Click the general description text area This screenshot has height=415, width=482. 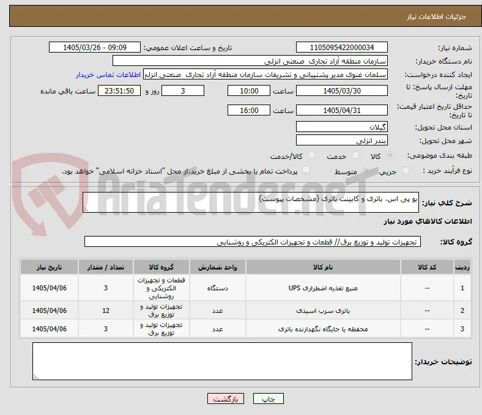pyautogui.click(x=251, y=202)
